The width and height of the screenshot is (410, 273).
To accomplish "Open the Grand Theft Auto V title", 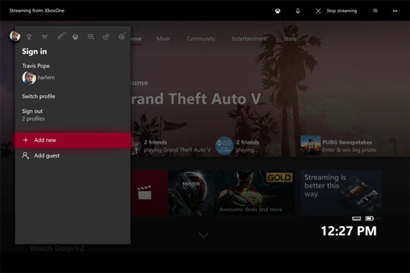I will tap(195, 99).
